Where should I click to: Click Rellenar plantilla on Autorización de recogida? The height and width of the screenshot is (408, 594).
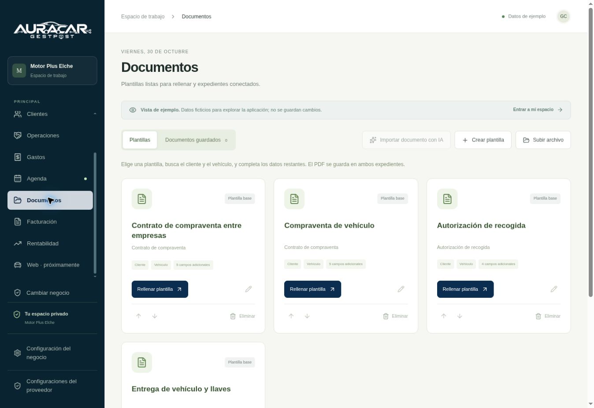(x=465, y=289)
